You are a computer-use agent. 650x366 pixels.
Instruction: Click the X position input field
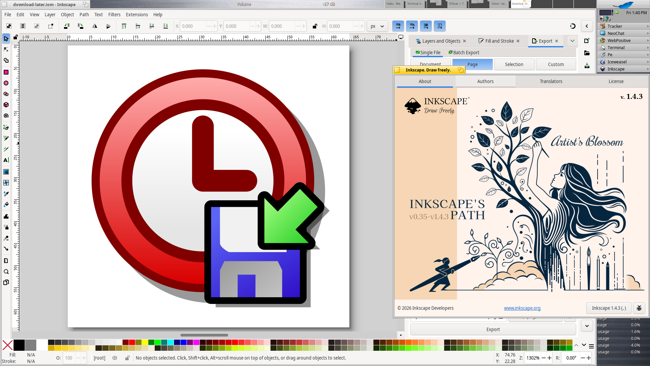pos(194,26)
